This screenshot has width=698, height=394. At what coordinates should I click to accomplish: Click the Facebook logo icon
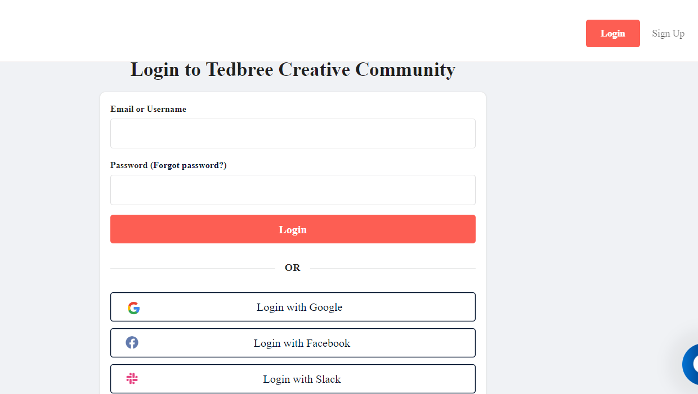point(132,343)
